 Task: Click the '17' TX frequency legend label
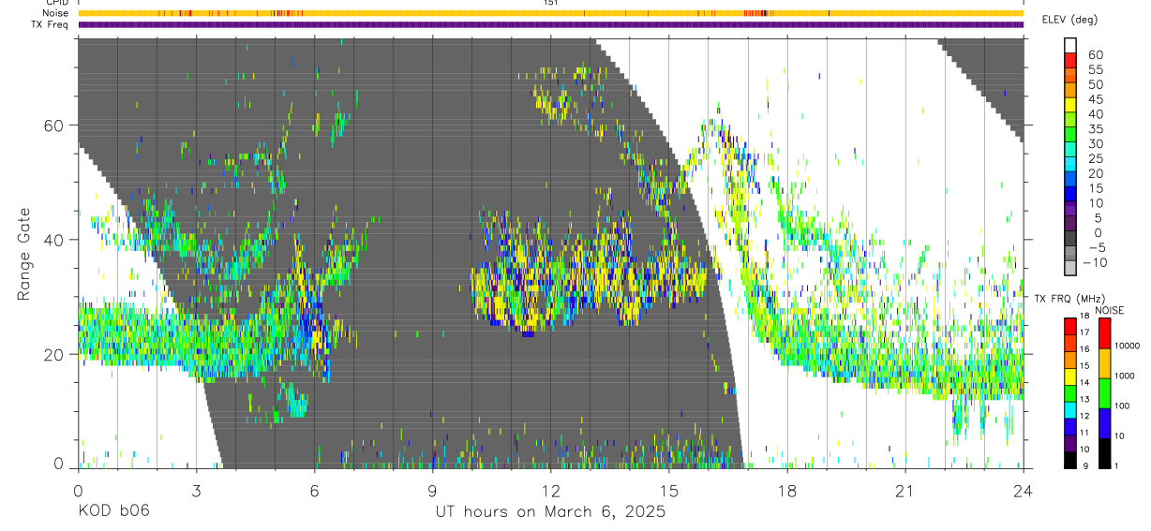(x=1084, y=332)
